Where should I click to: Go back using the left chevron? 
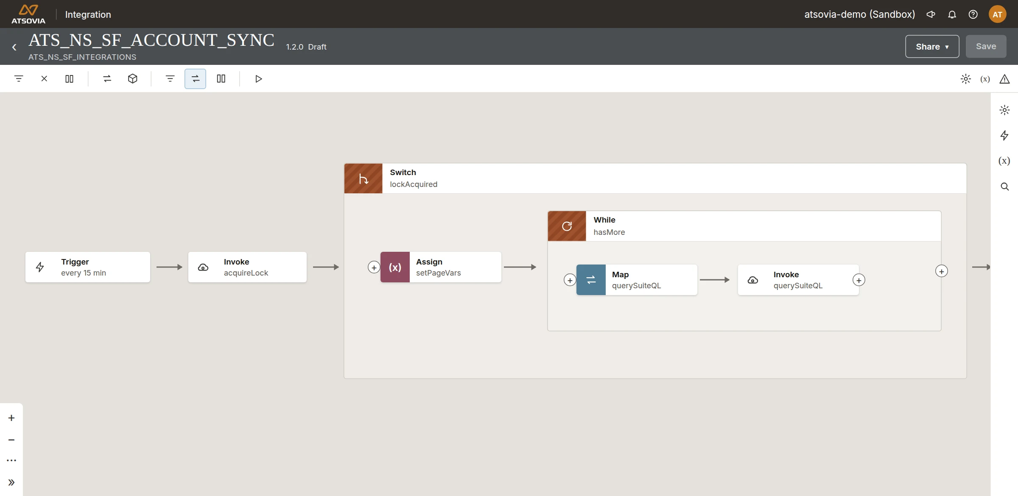(x=14, y=47)
